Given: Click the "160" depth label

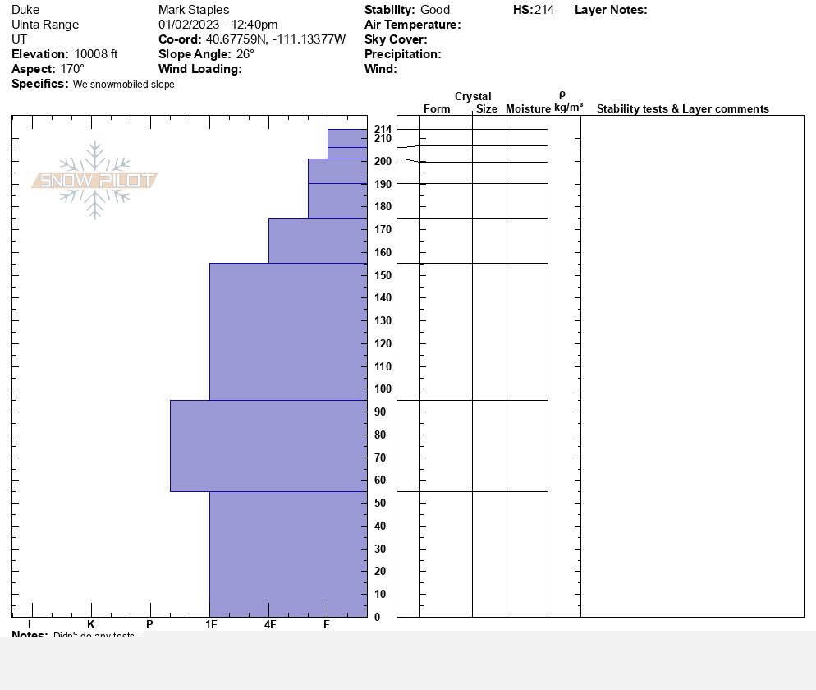Looking at the screenshot, I should pos(383,252).
